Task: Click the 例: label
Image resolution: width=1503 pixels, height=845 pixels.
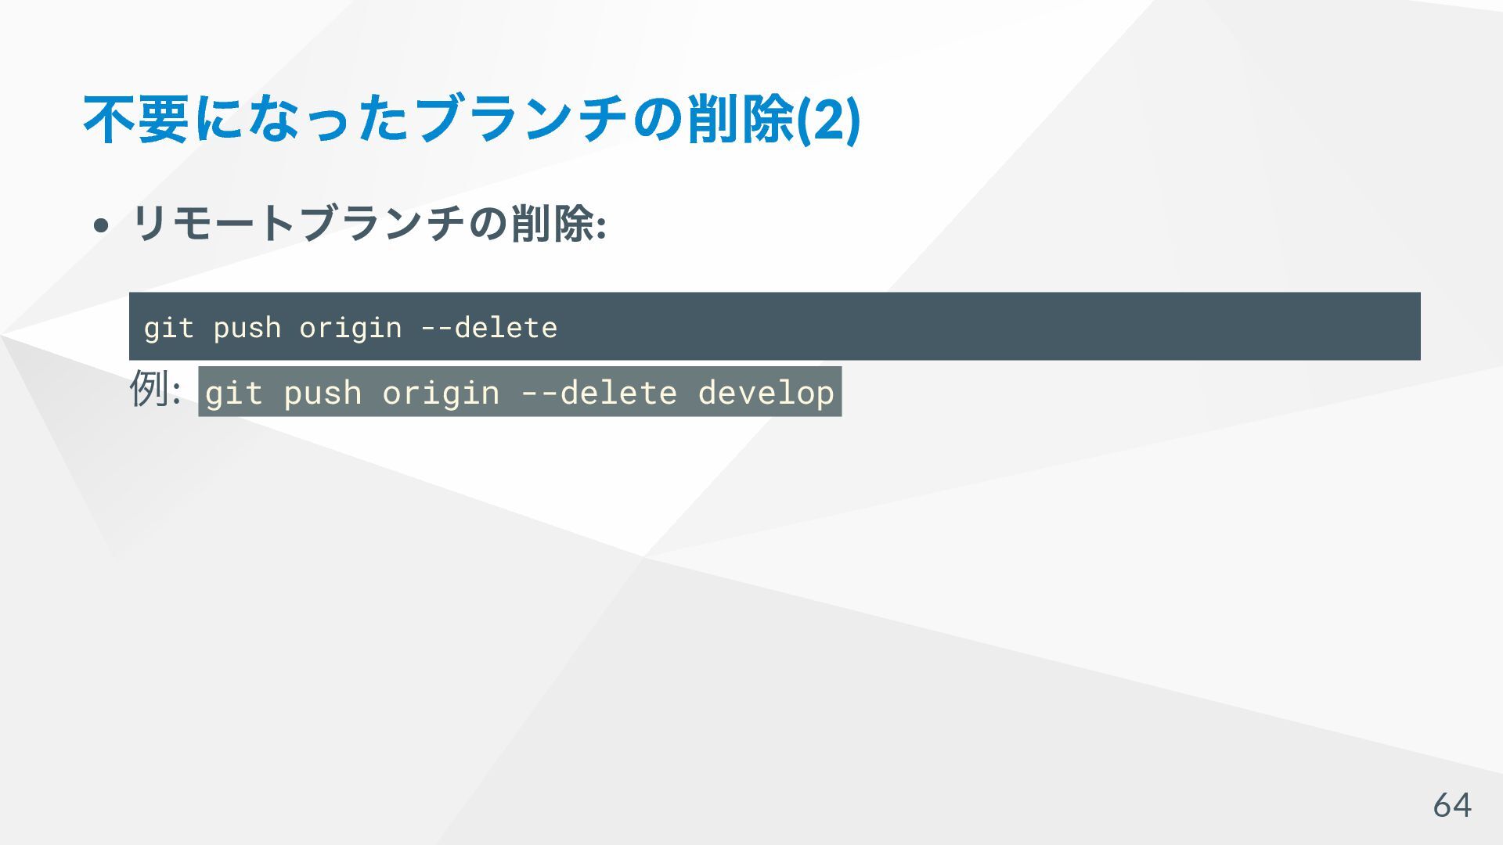Action: click(x=155, y=389)
